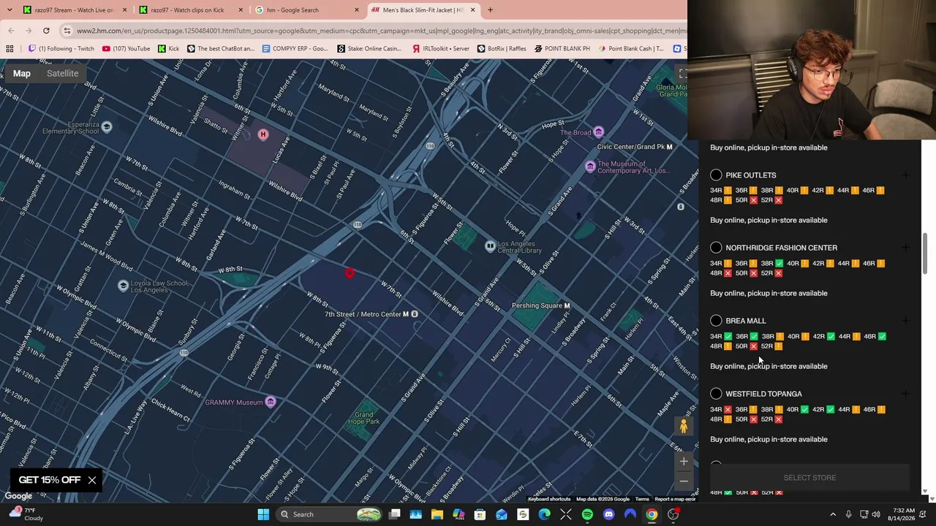This screenshot has width=936, height=526.
Task: Click Report a map error link
Action: (675, 499)
